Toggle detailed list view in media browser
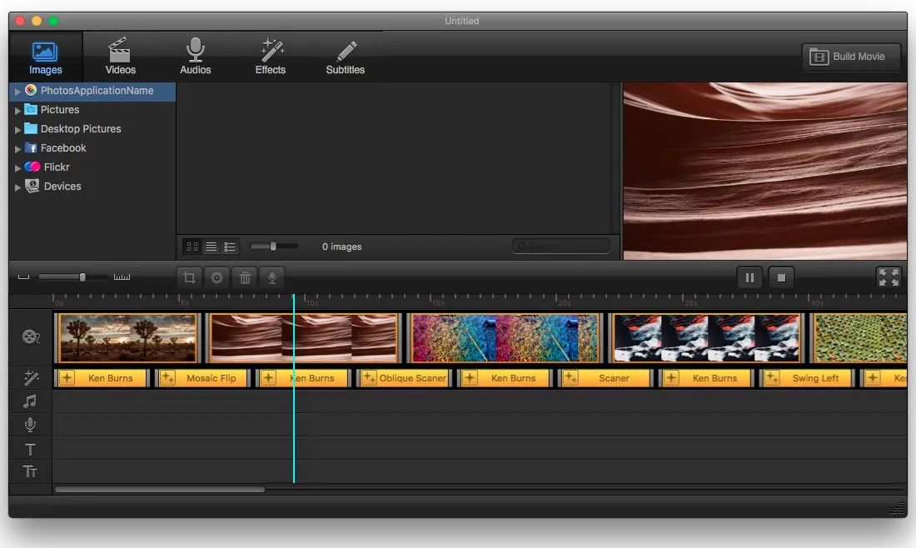Viewport: 916px width, 548px height. [x=230, y=247]
